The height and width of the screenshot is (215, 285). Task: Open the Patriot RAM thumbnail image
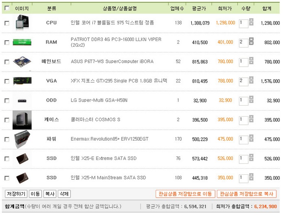pos(22,42)
